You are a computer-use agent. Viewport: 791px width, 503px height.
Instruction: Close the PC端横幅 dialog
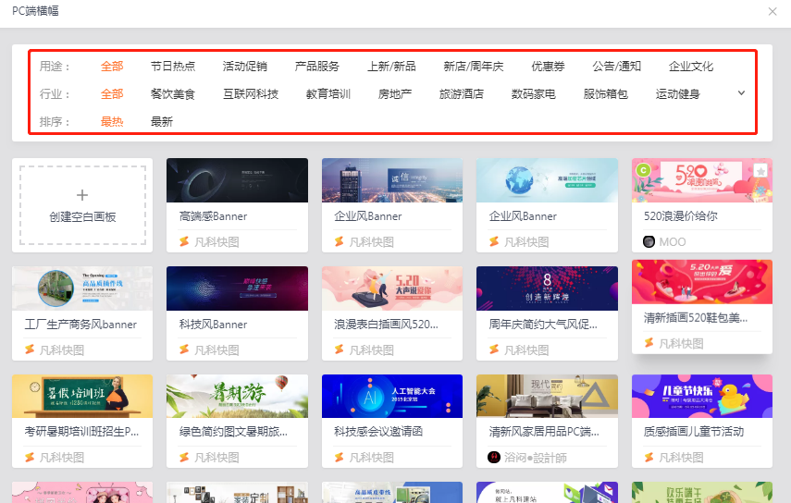(772, 11)
